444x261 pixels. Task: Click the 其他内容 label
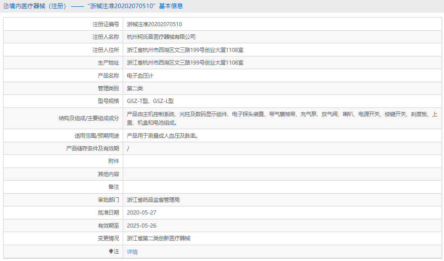pos(108,174)
